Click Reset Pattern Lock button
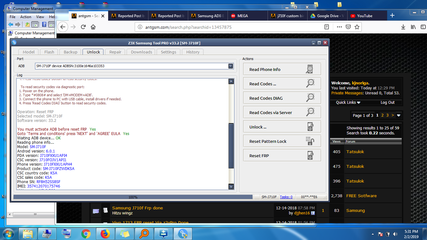 [282, 141]
